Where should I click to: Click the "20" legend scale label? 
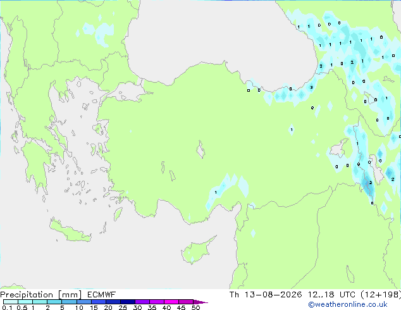click(x=108, y=307)
